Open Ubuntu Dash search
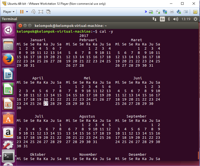The height and width of the screenshot is (166, 200). (x=8, y=30)
